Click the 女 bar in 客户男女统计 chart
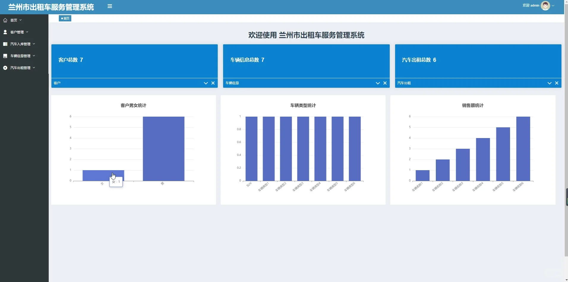The height and width of the screenshot is (282, 568). click(103, 175)
